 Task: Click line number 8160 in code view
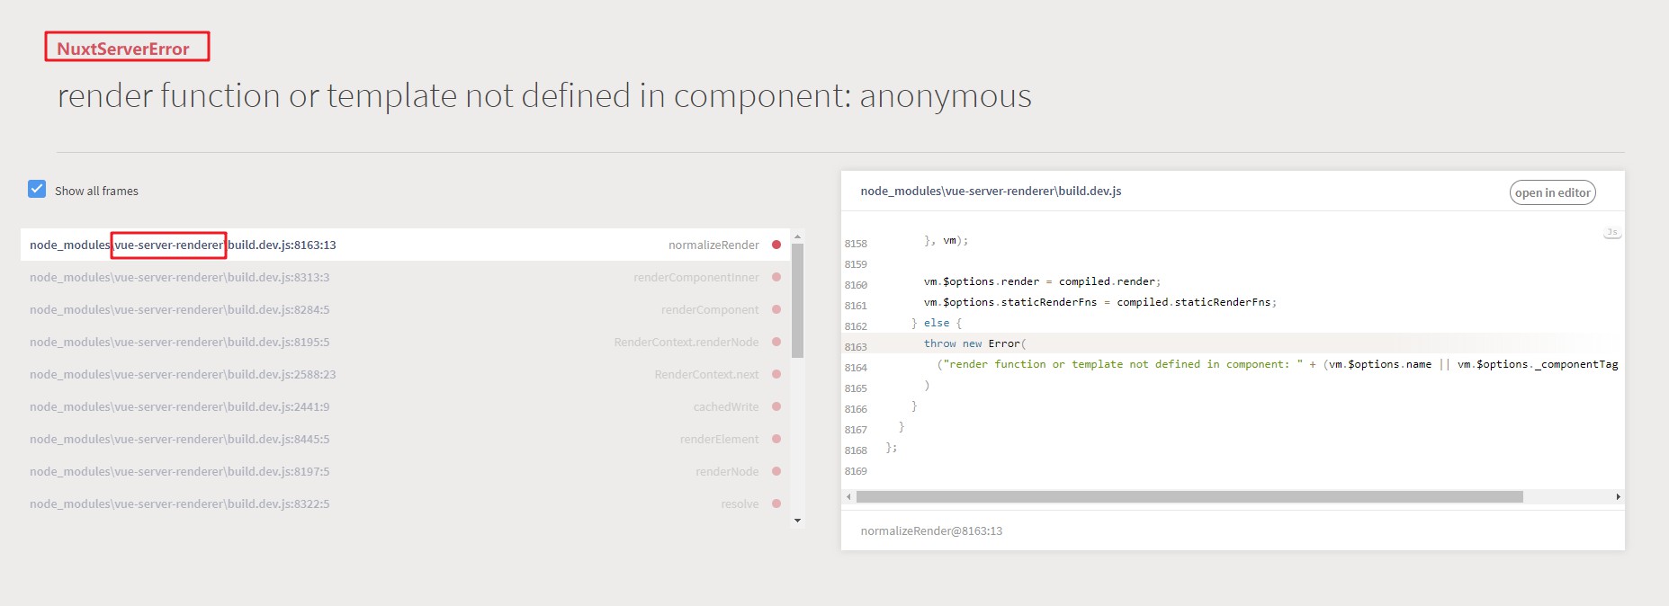click(856, 285)
